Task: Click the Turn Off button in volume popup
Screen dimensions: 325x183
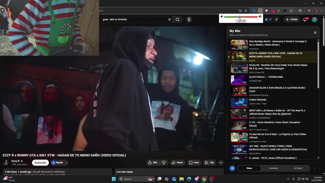Action: (x=241, y=21)
